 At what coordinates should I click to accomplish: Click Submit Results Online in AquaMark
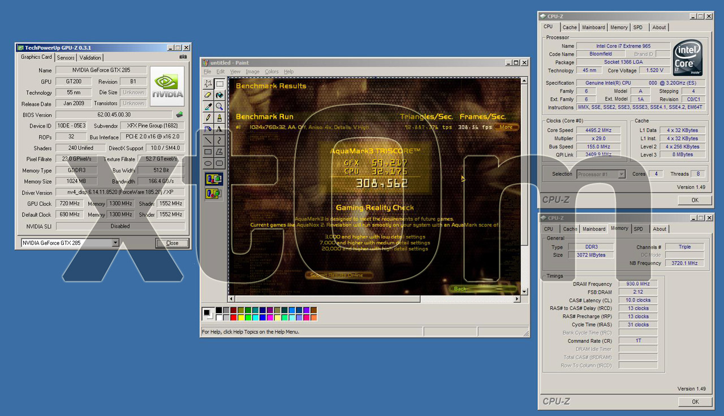[339, 275]
